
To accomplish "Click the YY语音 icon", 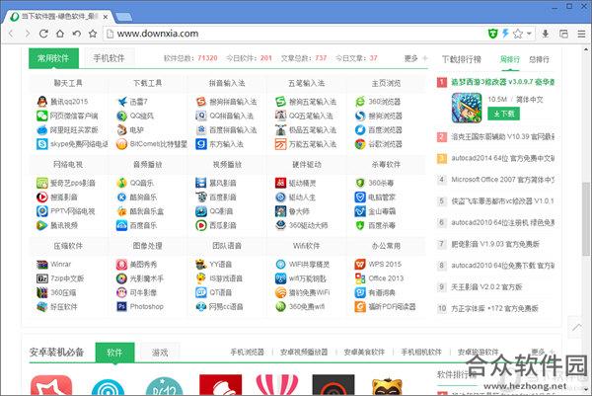I will [201, 264].
